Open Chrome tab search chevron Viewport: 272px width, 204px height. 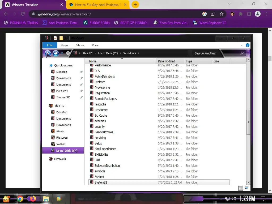point(229,4)
